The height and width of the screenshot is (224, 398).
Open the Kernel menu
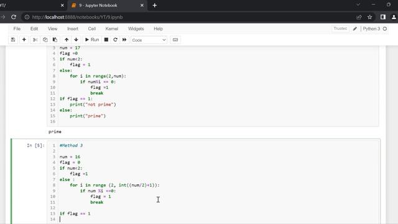pos(112,29)
